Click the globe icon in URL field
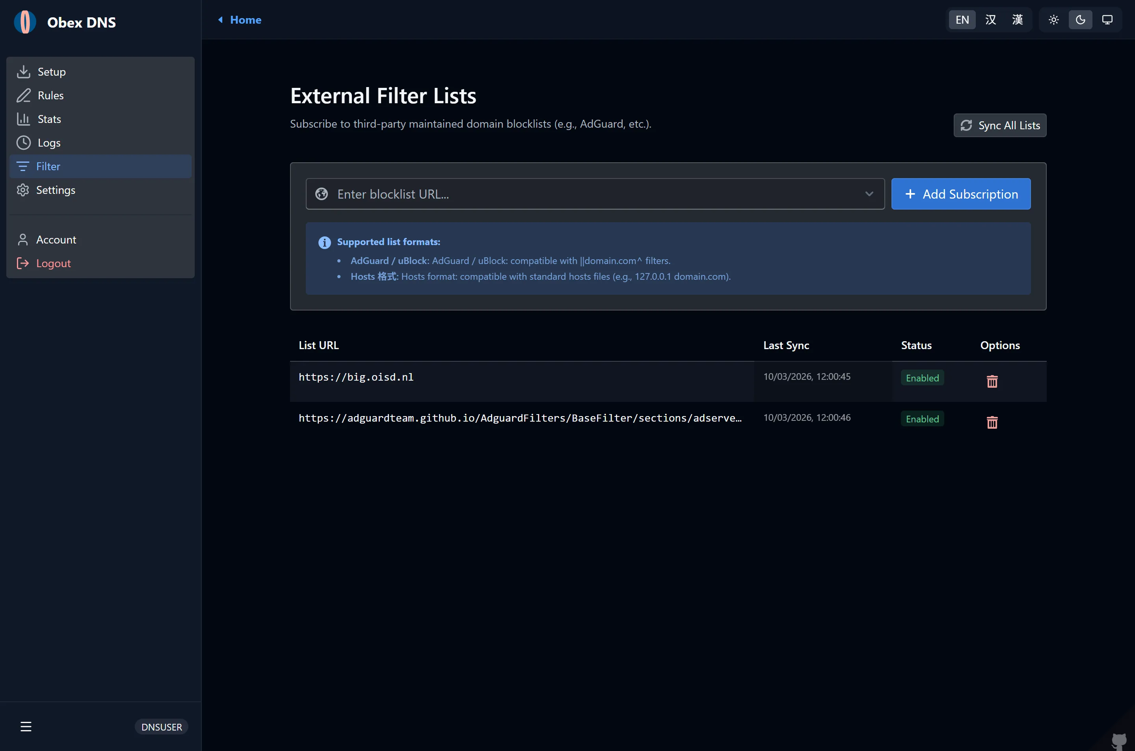This screenshot has height=751, width=1135. coord(321,194)
